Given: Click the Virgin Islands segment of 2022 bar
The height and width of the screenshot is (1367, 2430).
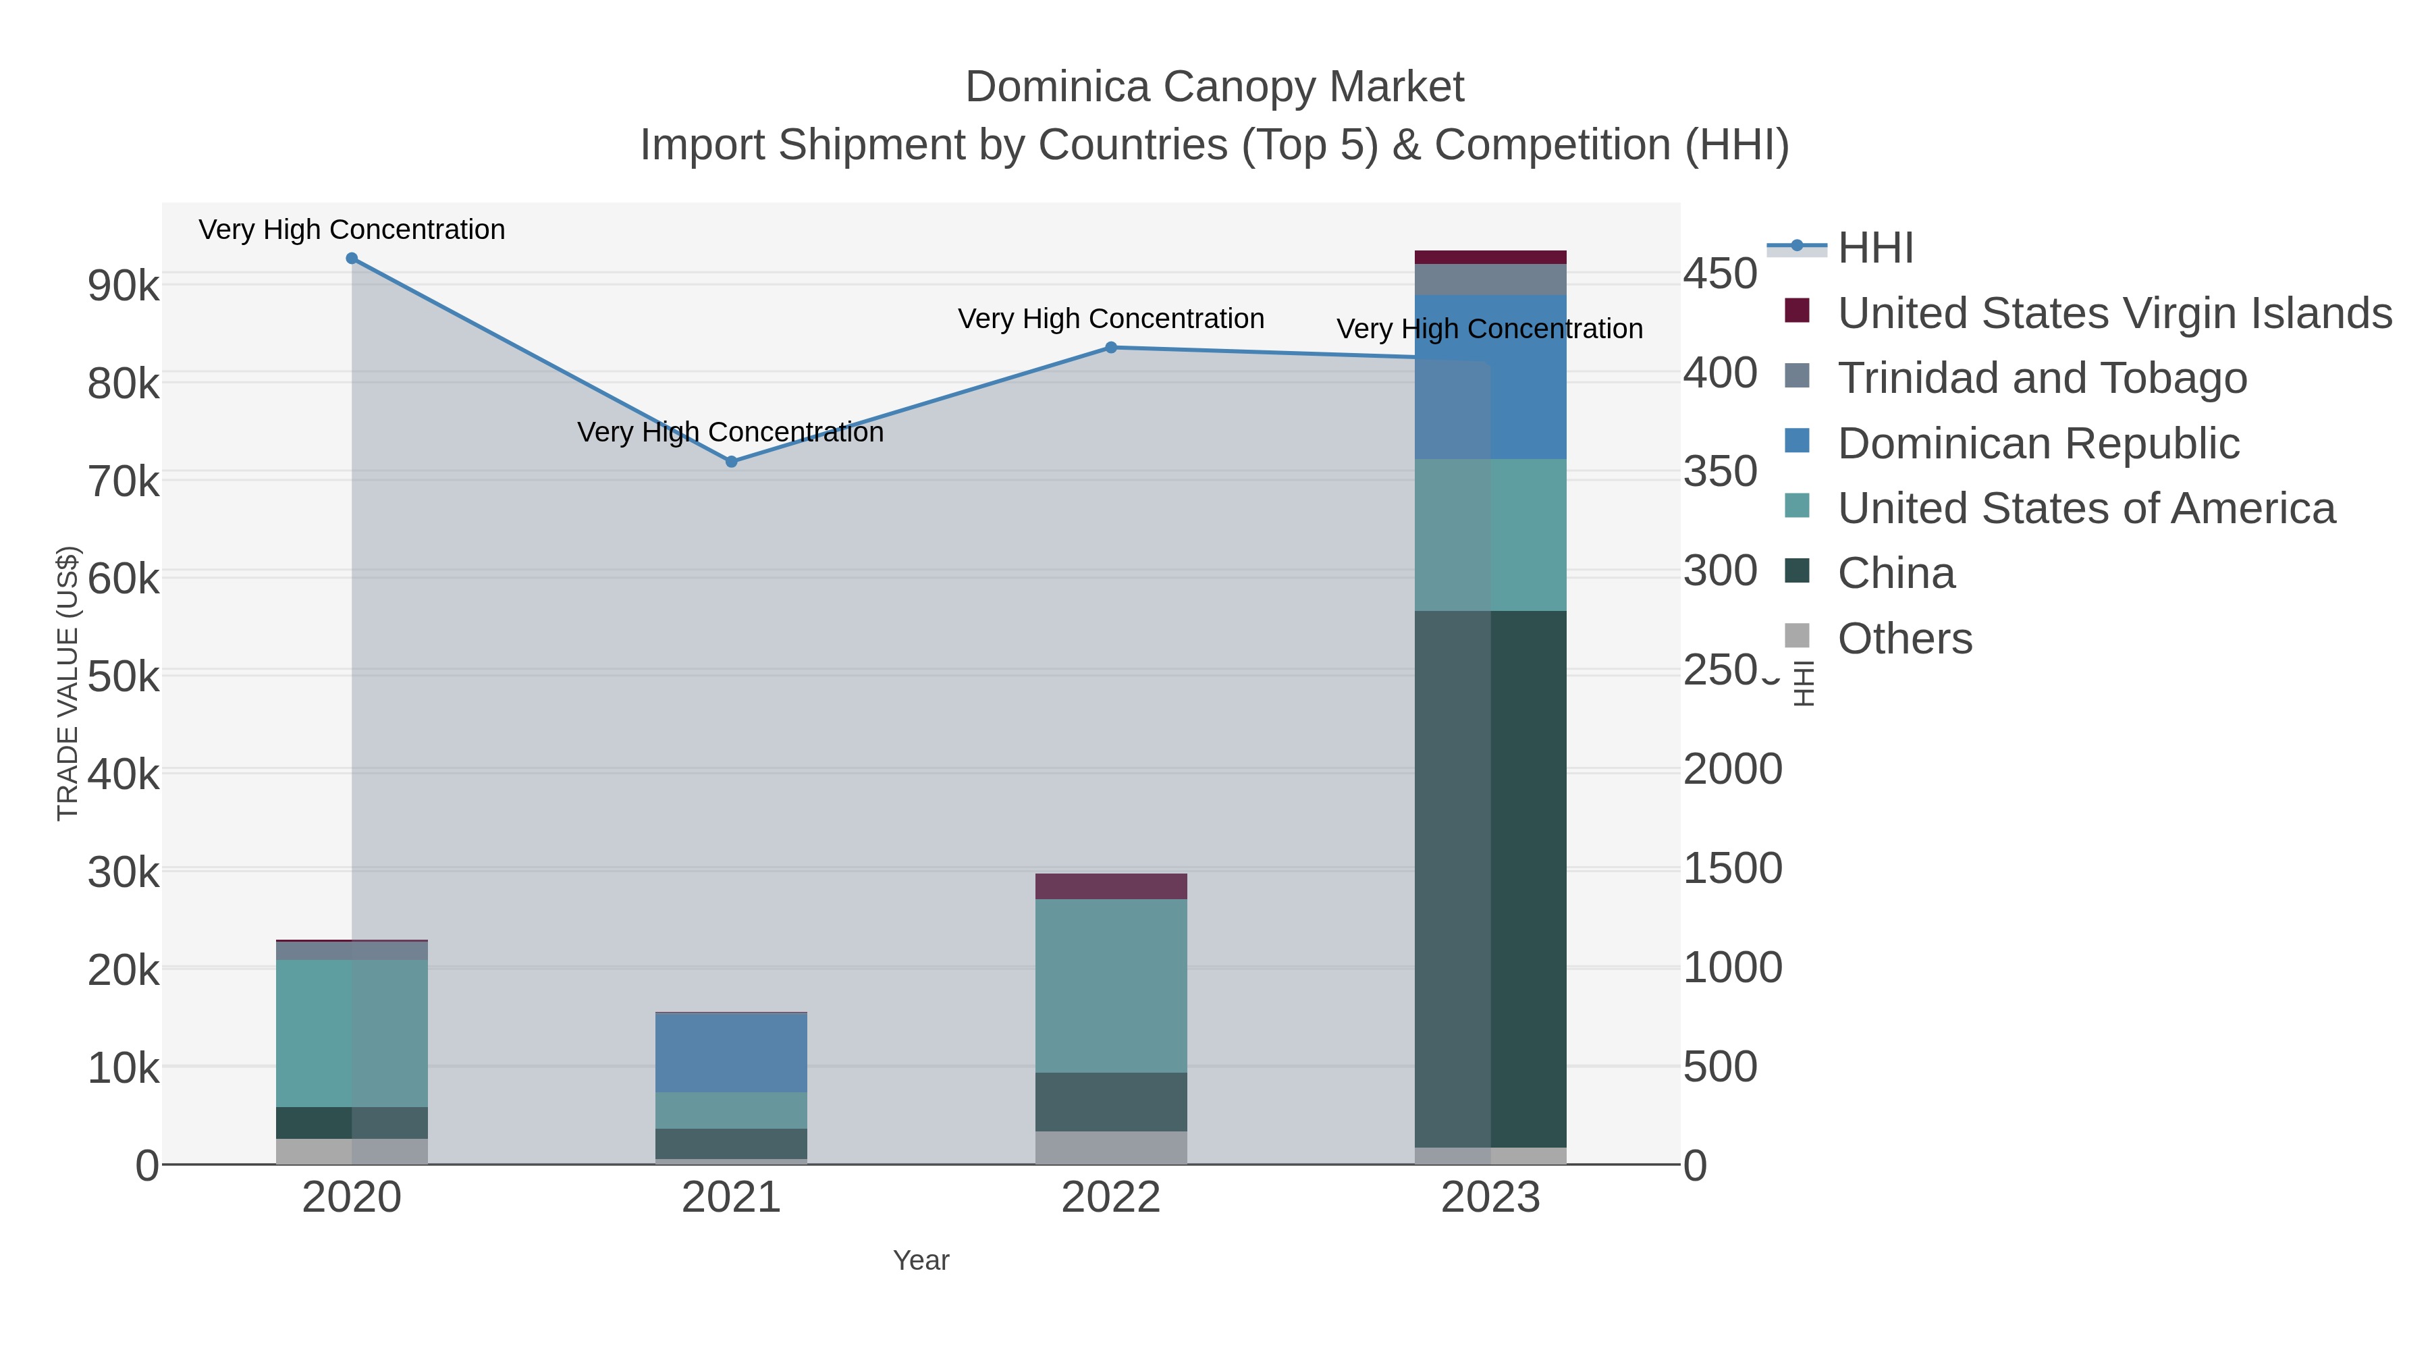Looking at the screenshot, I should coord(1111,886).
